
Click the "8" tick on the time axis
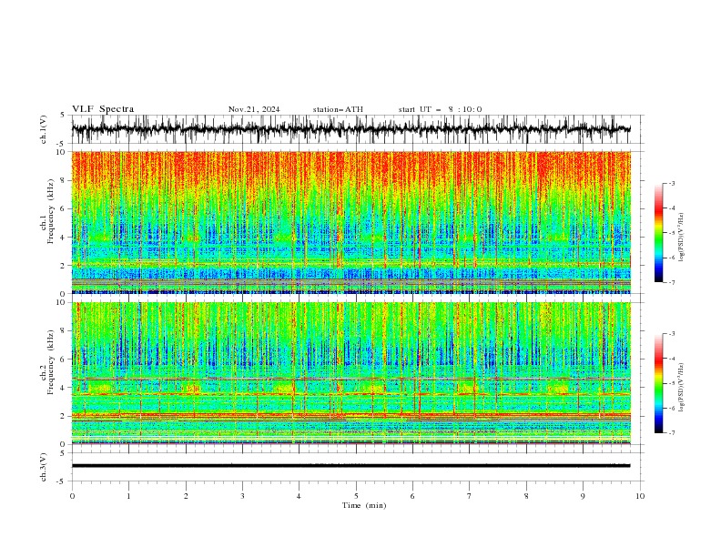coord(526,496)
